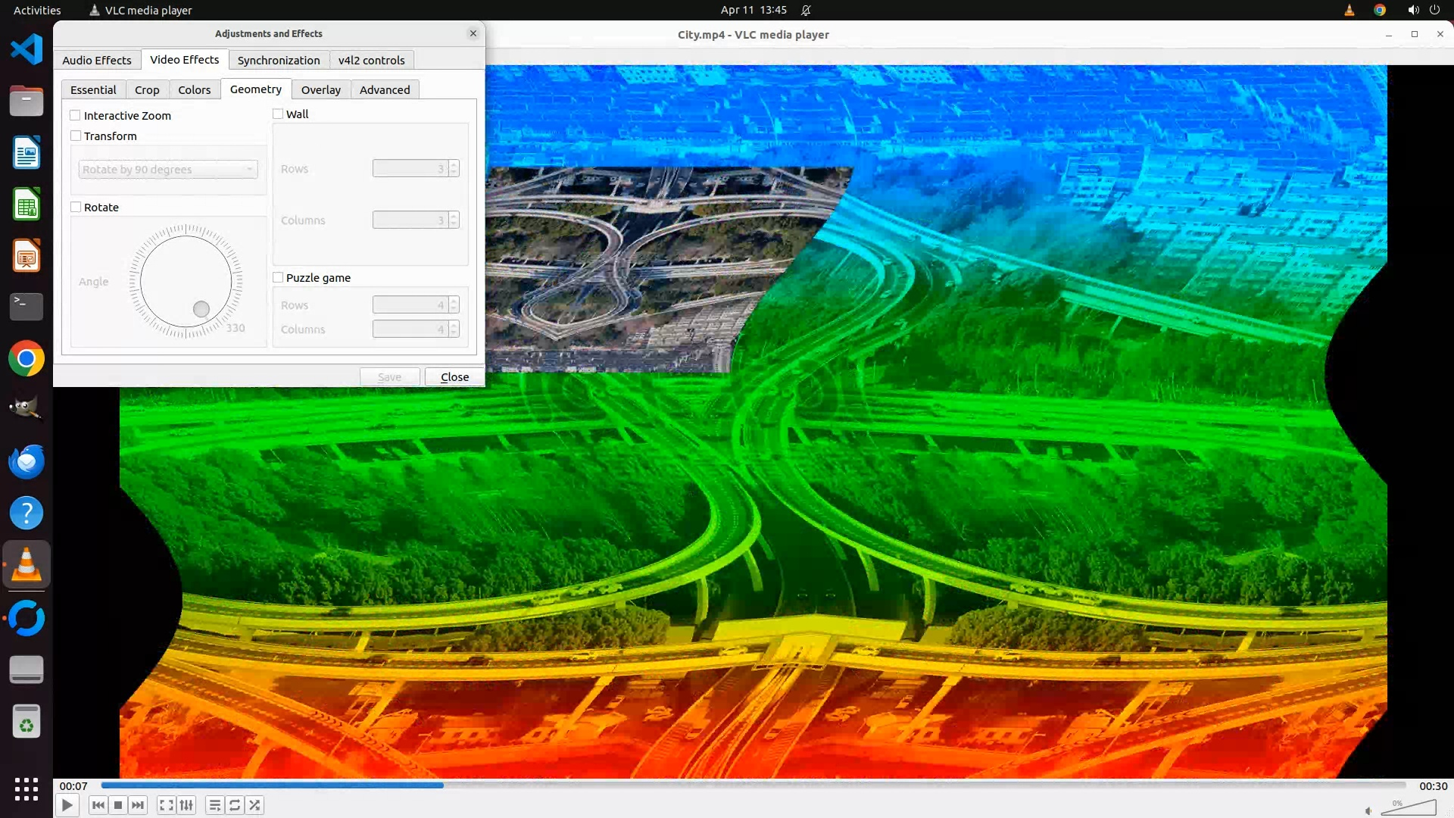Enable random shuffle playback
This screenshot has height=818, width=1454.
255,805
